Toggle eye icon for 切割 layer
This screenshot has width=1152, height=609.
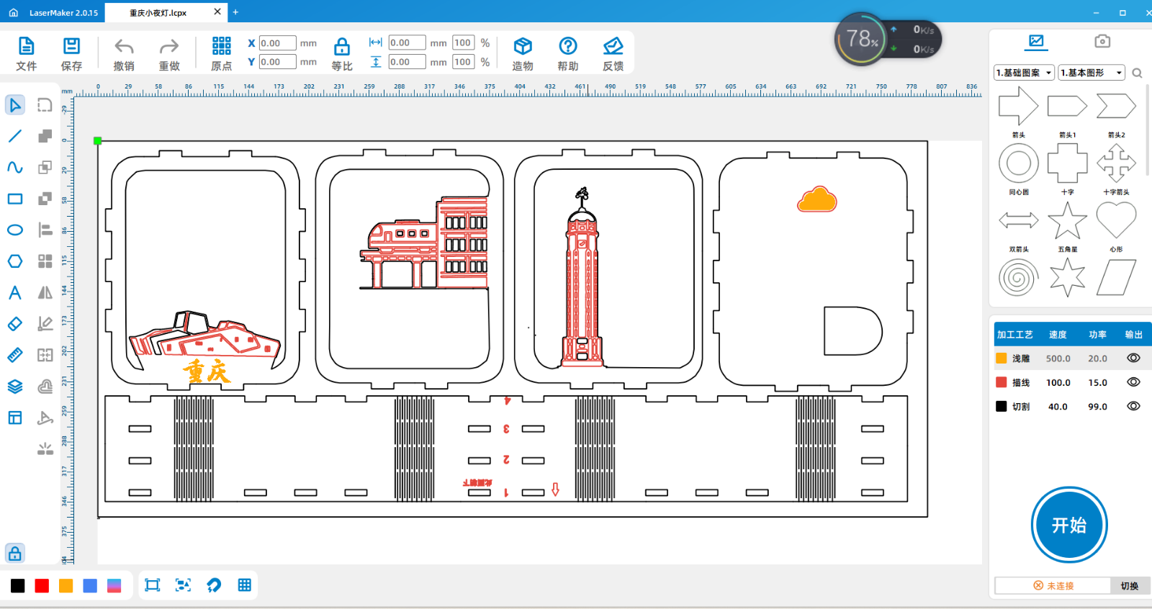[x=1133, y=406]
